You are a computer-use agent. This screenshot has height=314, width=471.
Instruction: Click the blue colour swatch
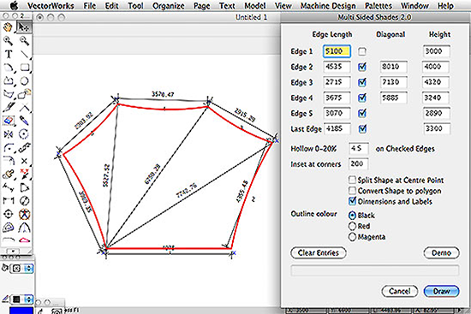(x=21, y=311)
